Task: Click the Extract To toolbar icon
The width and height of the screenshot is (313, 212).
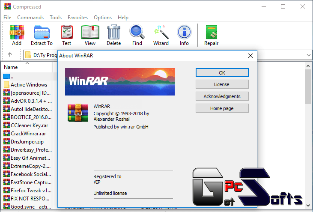Action: pos(42,33)
